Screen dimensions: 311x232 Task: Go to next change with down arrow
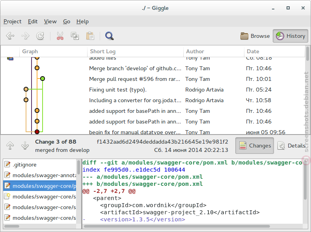[x=25, y=146]
